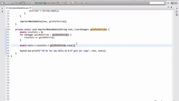Click line number 46 in the gutter
The height and width of the screenshot is (101, 179).
pyautogui.click(x=8, y=45)
